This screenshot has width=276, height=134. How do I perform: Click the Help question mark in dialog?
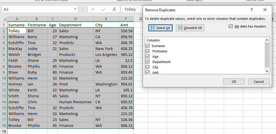coord(252,10)
